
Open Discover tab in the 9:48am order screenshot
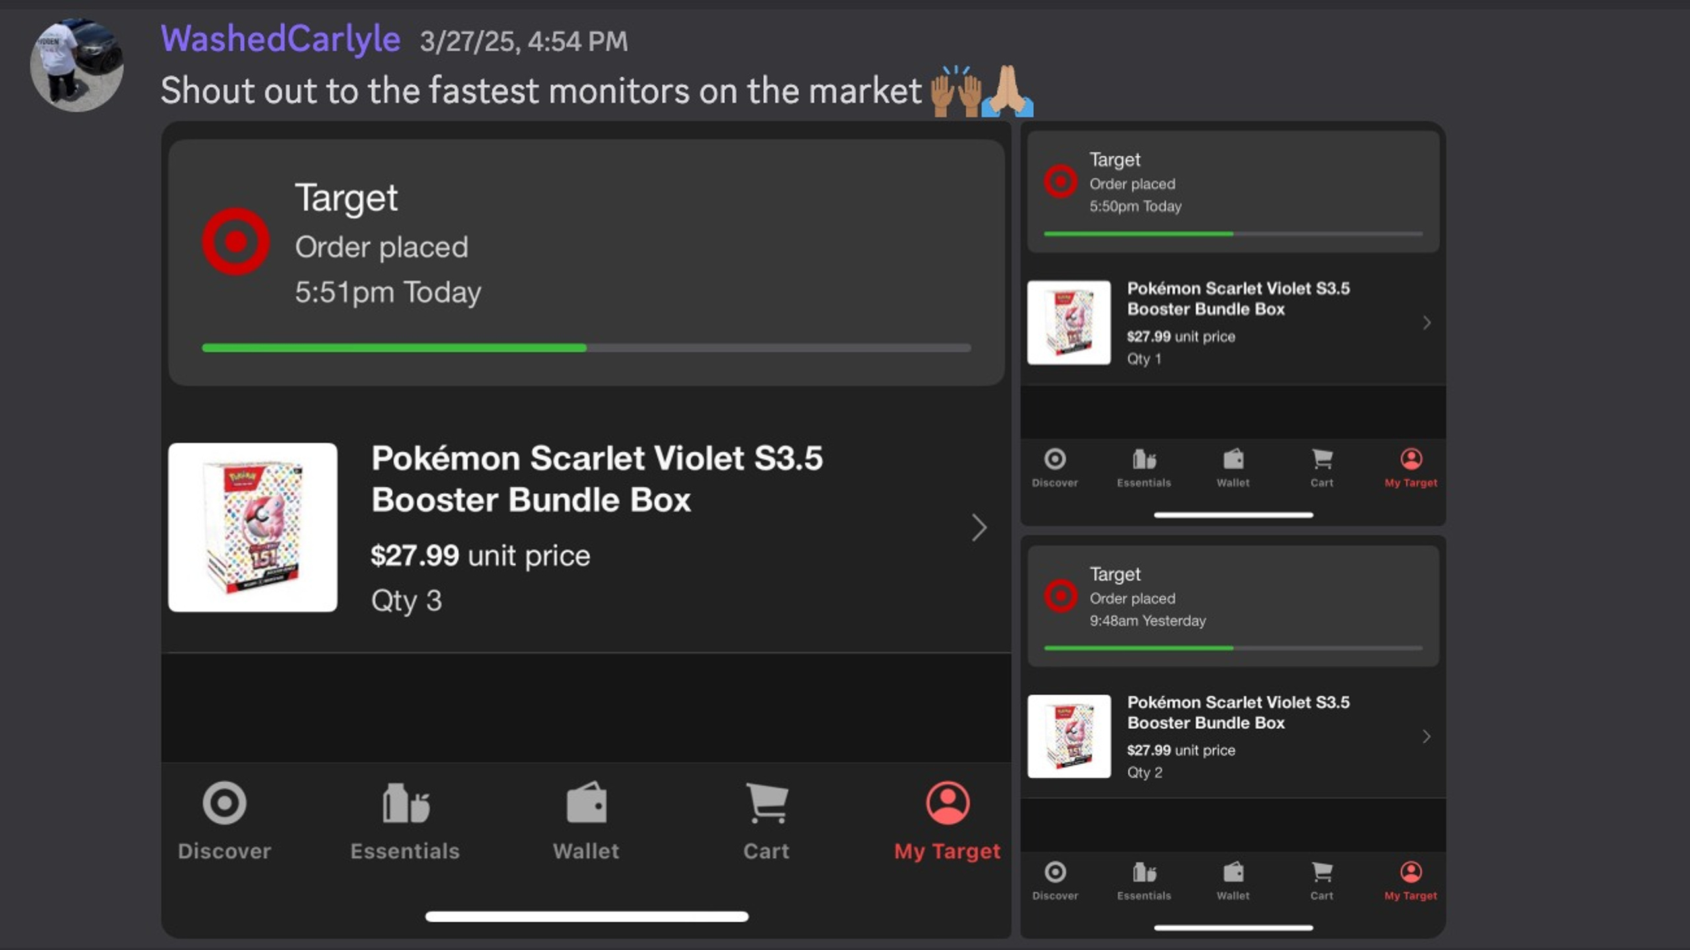click(1055, 881)
